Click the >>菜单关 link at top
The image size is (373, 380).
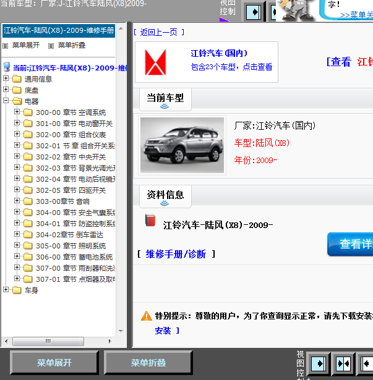click(x=356, y=15)
